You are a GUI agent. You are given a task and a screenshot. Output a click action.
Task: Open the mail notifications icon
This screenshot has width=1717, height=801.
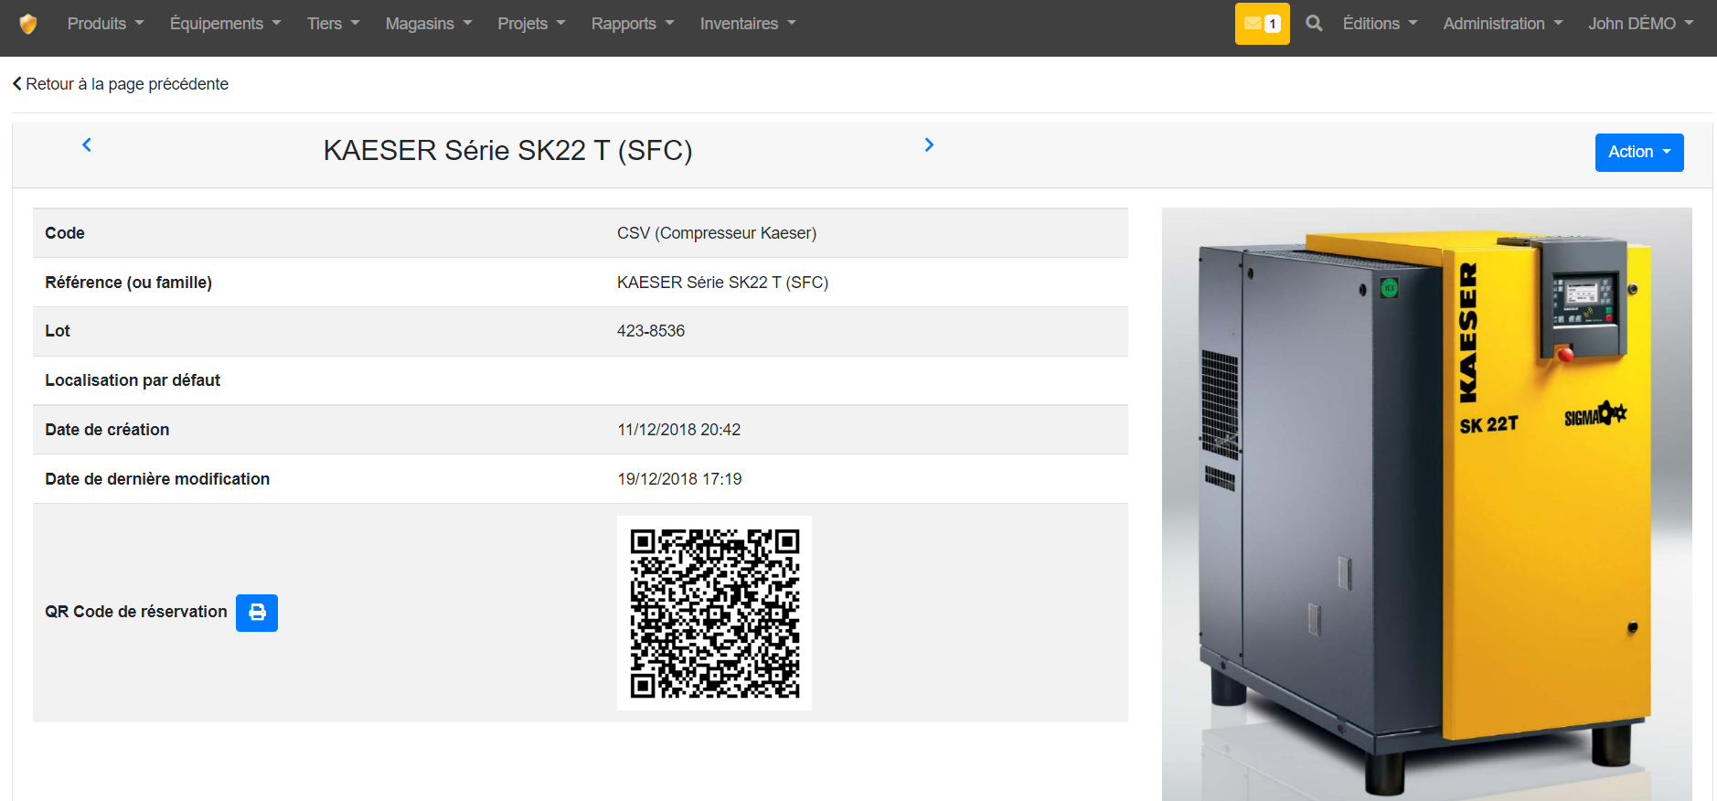pyautogui.click(x=1262, y=24)
